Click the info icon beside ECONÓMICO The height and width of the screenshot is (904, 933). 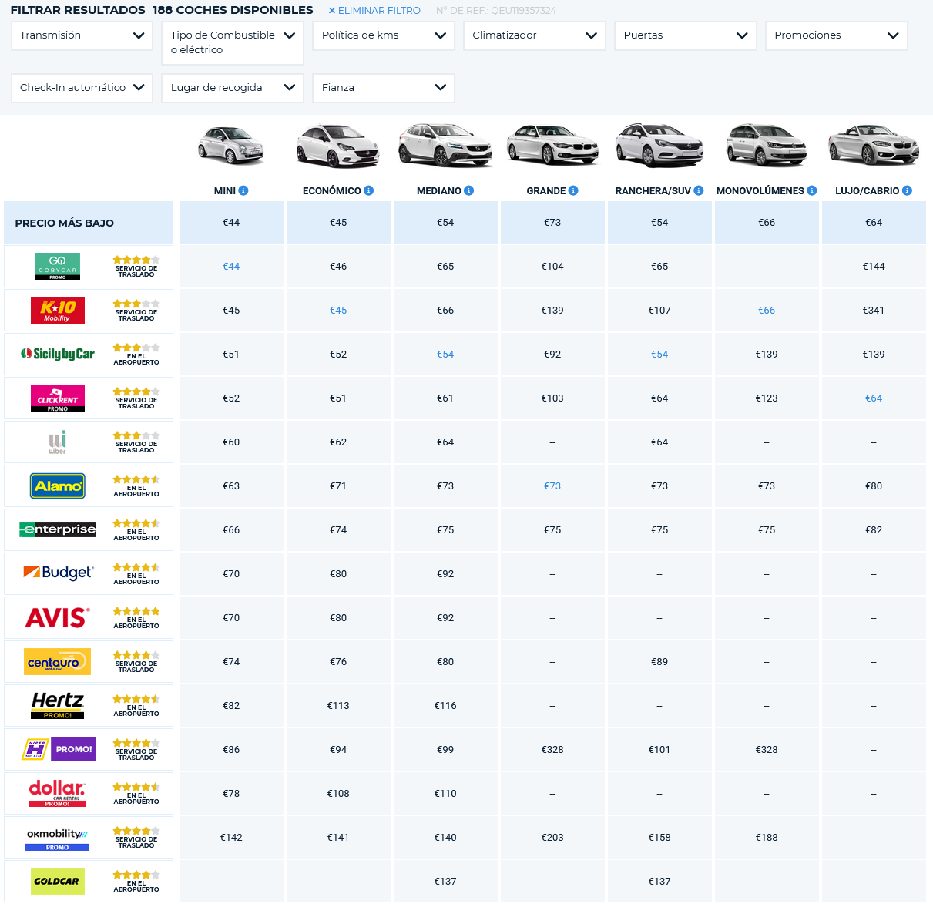[369, 190]
